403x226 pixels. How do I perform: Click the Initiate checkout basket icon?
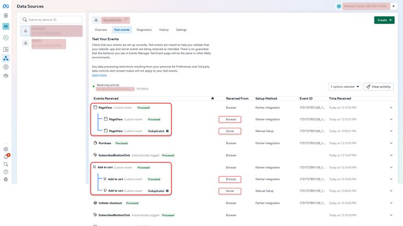coord(95,203)
